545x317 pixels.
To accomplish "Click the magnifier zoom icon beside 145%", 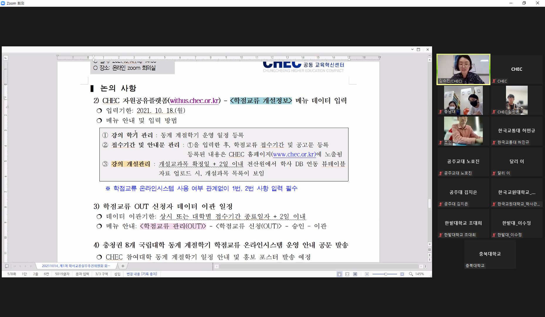I will point(411,274).
